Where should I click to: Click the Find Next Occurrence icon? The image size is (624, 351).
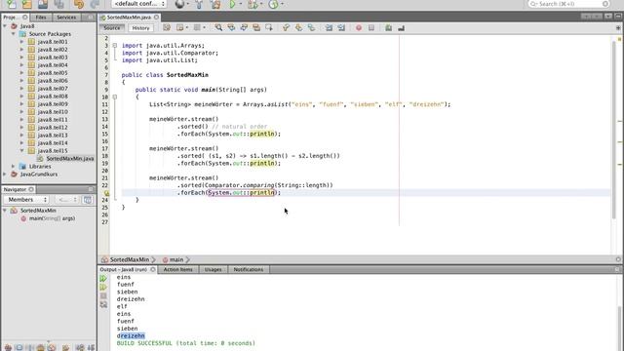[x=244, y=27]
